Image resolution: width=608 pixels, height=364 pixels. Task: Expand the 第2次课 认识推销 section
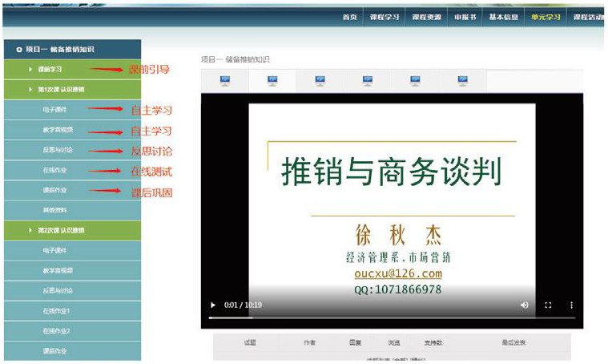[60, 230]
